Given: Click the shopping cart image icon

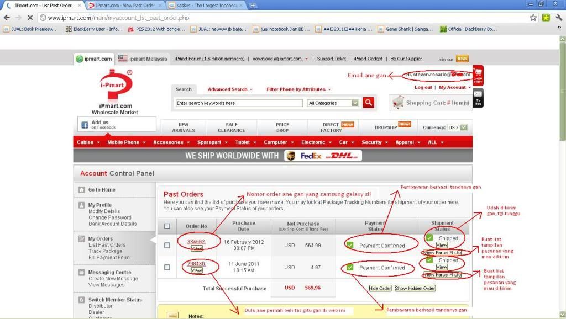Looking at the screenshot, I should click(398, 102).
